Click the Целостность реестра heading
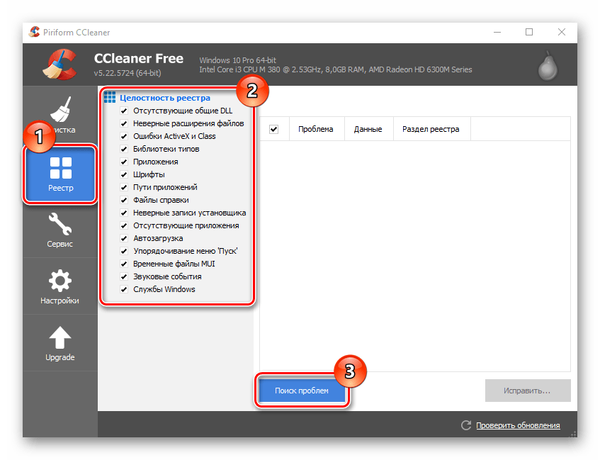600x460 pixels. (x=165, y=98)
